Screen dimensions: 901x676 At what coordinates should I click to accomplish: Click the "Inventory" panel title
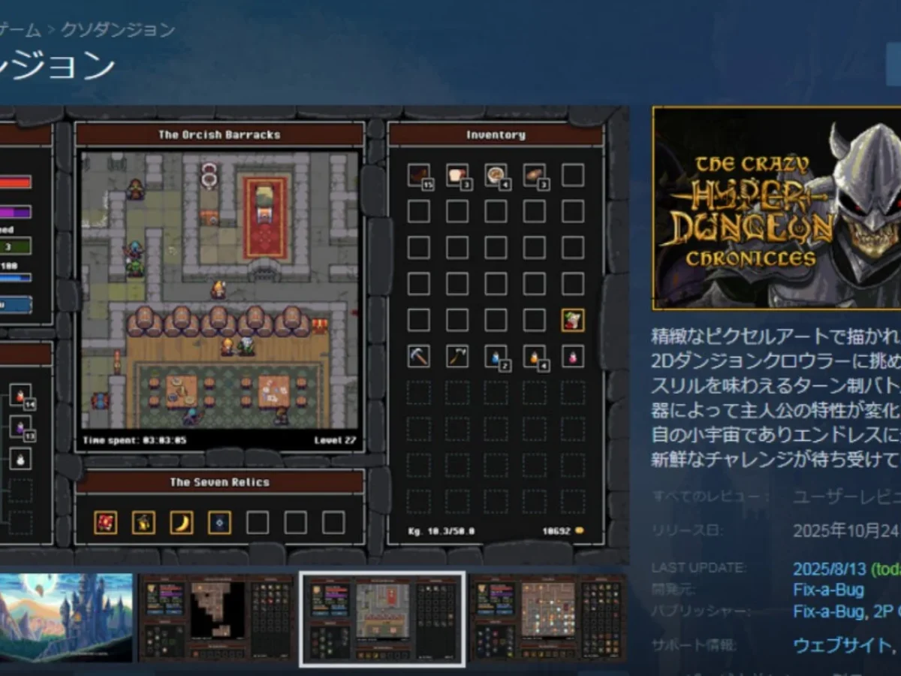(x=496, y=135)
